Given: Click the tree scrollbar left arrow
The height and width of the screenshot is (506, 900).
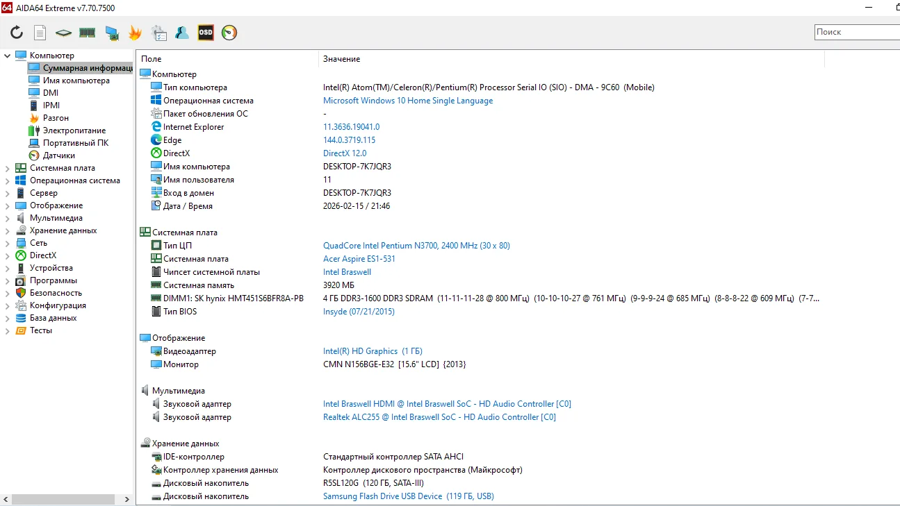Looking at the screenshot, I should (x=6, y=499).
